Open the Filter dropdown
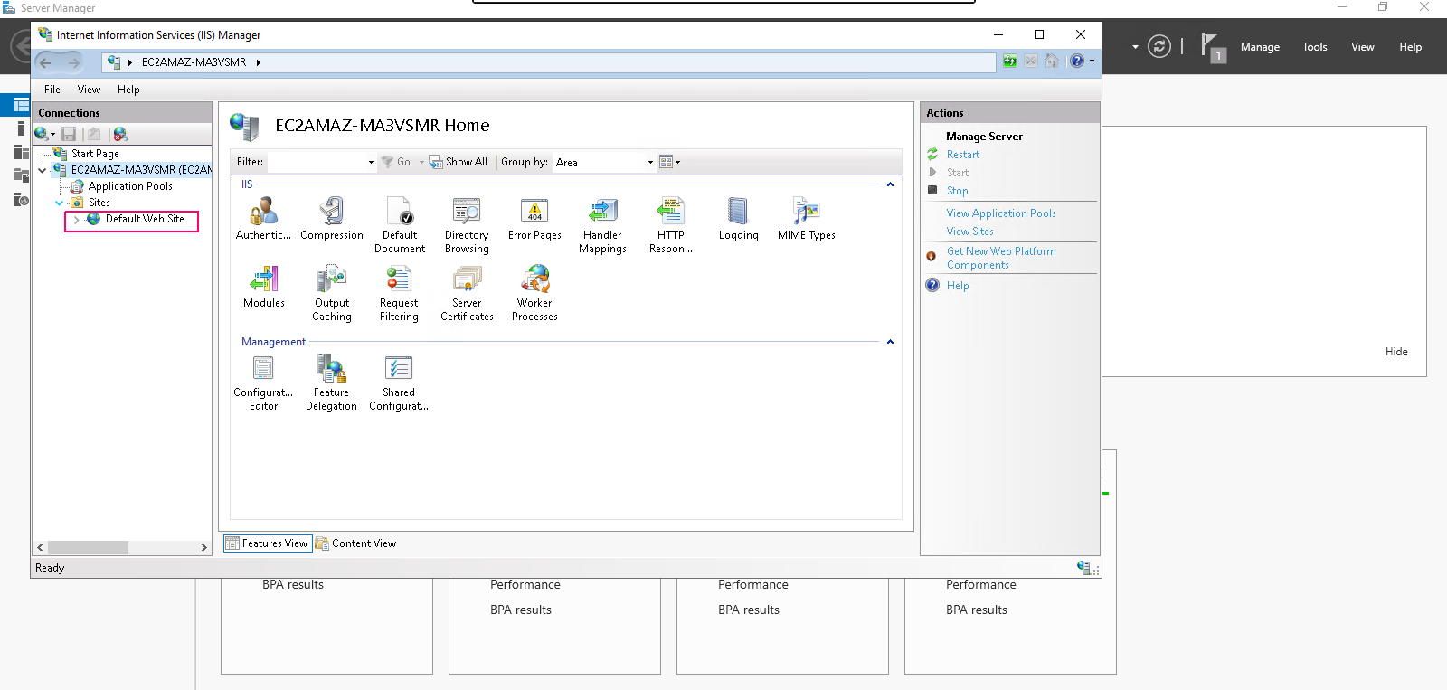1447x690 pixels. [371, 162]
